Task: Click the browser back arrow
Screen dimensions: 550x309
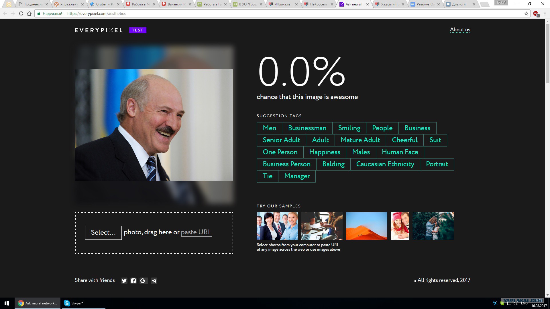Action: coord(5,13)
